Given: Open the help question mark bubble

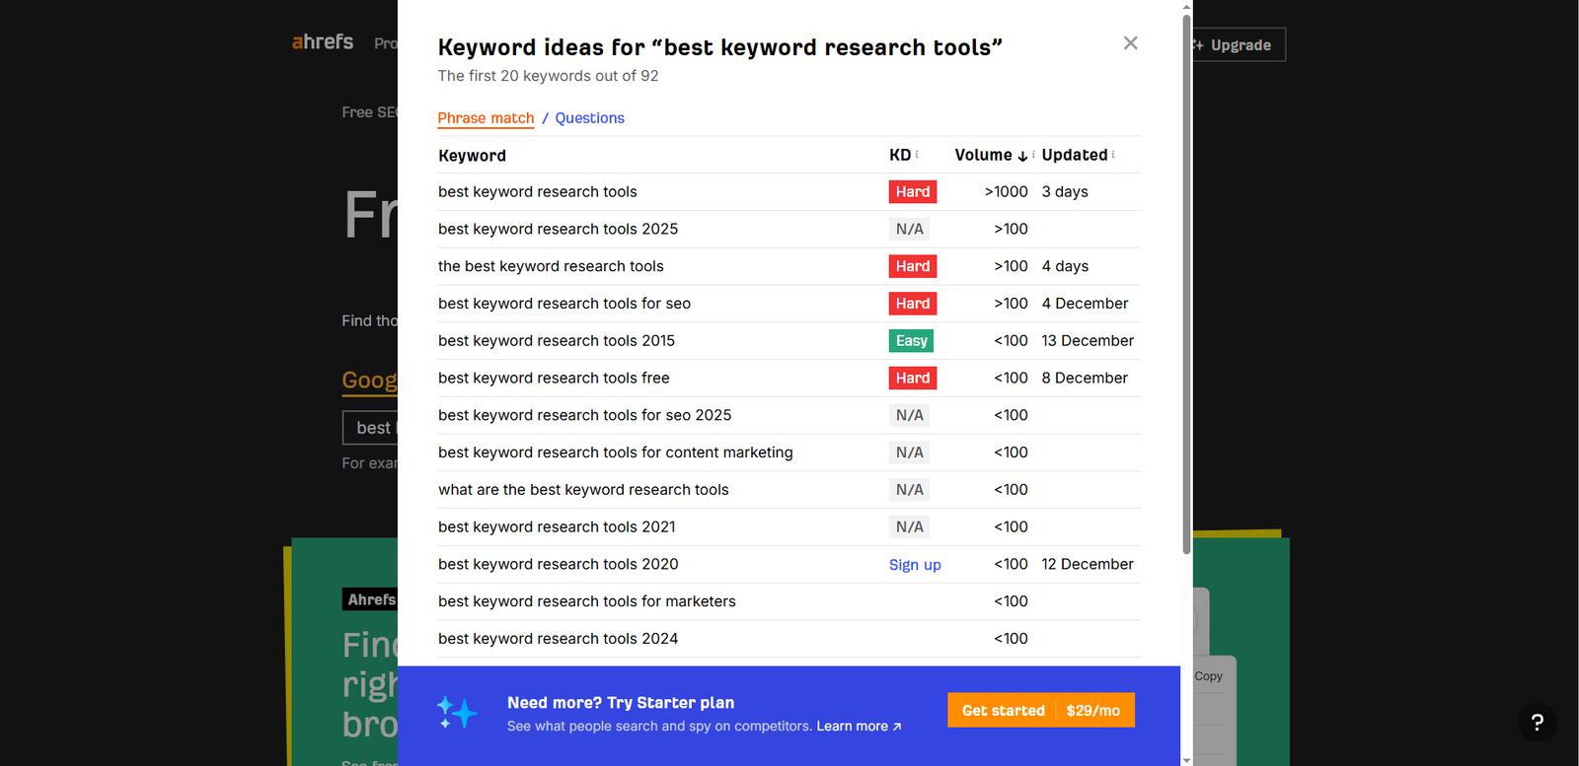Looking at the screenshot, I should tap(1537, 723).
